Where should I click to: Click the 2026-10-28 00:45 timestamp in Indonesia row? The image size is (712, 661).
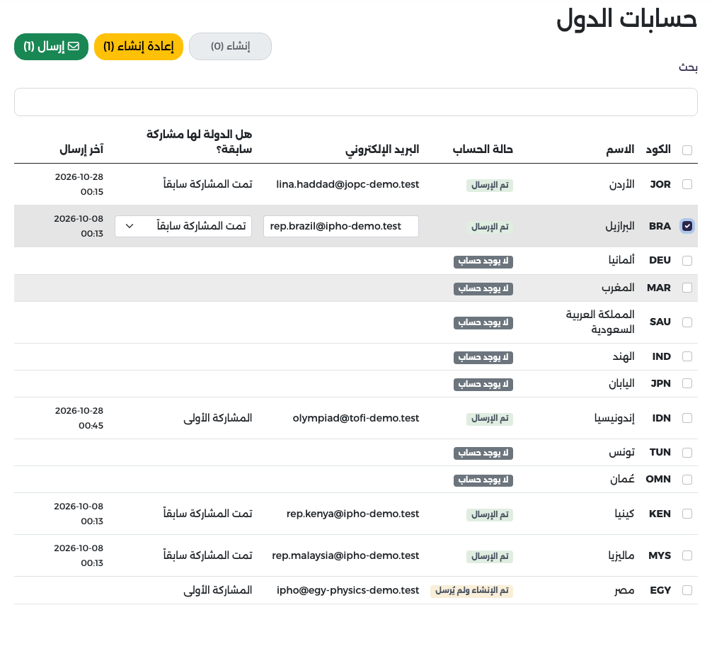tap(79, 418)
